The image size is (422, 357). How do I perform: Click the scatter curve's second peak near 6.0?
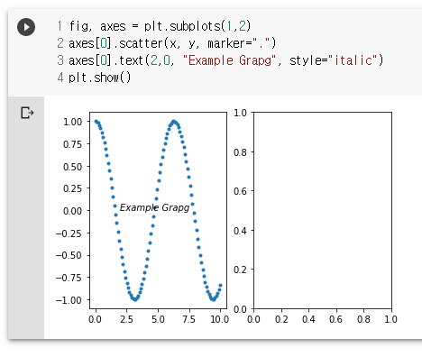point(174,122)
